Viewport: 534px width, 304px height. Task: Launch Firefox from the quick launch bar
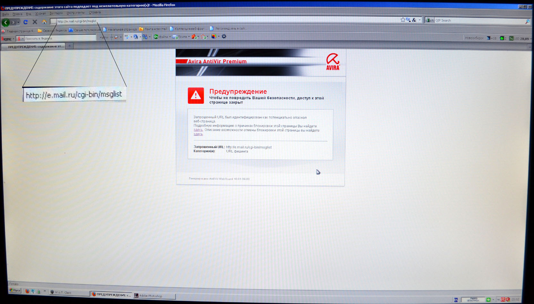tap(27, 291)
